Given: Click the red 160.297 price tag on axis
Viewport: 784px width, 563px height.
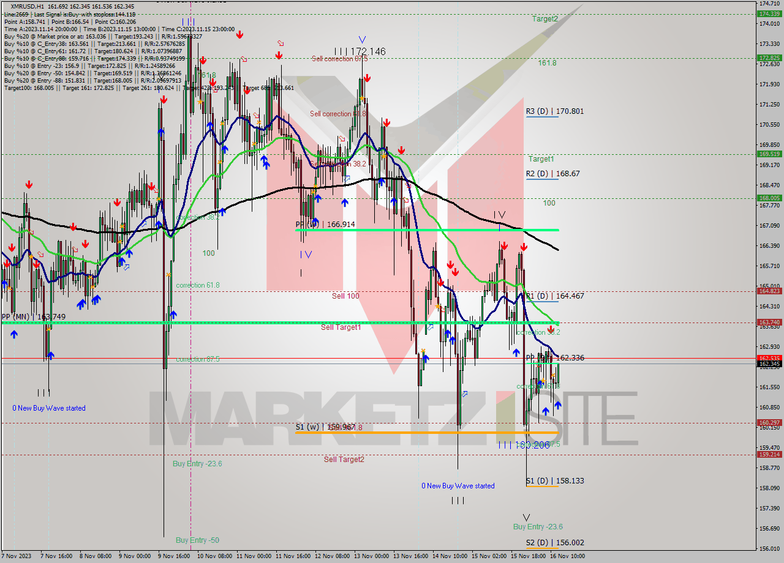Looking at the screenshot, I should [x=769, y=423].
